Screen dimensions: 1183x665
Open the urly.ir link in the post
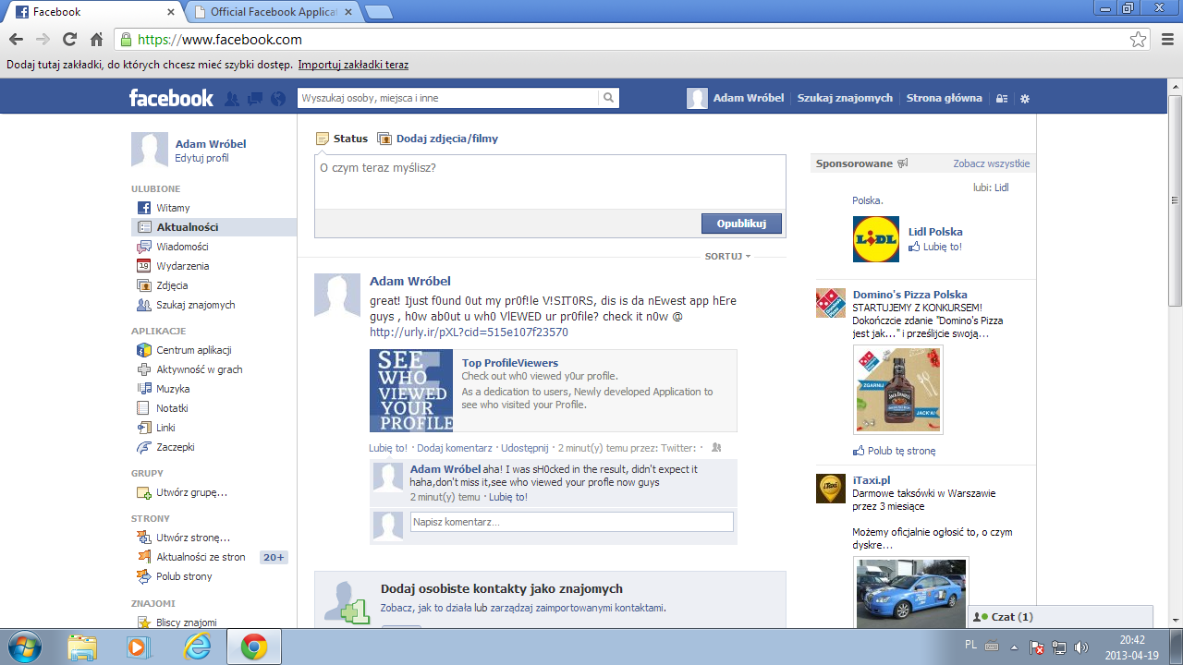coord(469,332)
